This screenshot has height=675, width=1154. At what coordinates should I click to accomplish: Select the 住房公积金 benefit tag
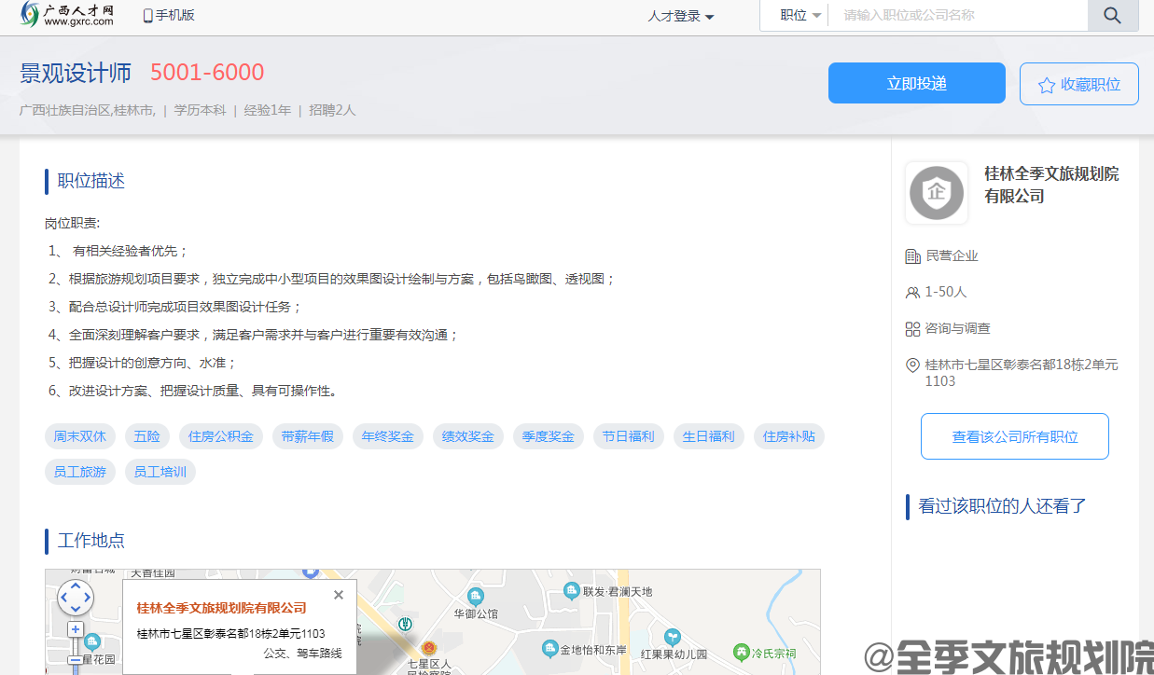coord(221,436)
